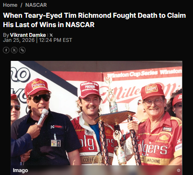Image resolution: width=193 pixels, height=175 pixels.
Task: Click the 12:24 PM EST timestamp
Action: (x=55, y=40)
